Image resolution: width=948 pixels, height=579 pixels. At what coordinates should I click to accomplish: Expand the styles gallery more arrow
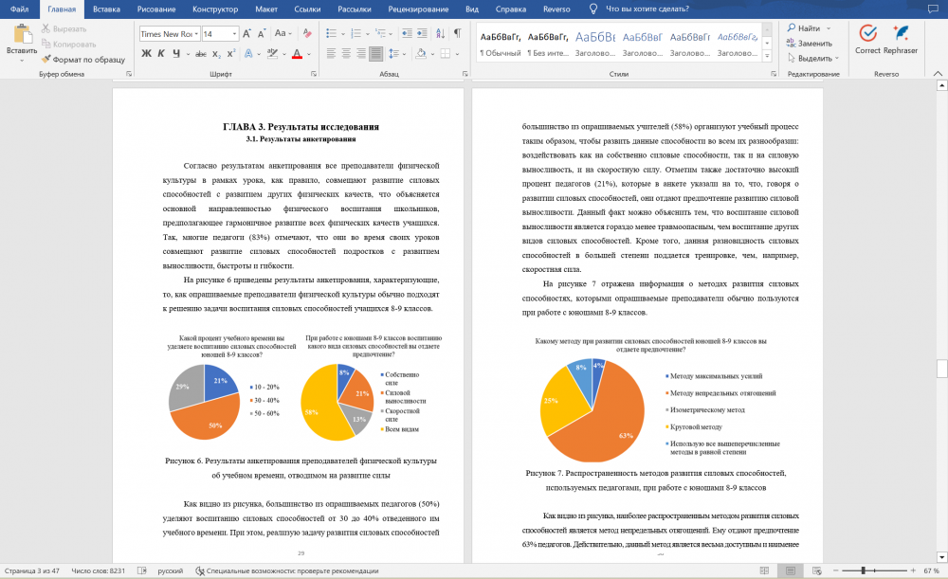pos(767,56)
